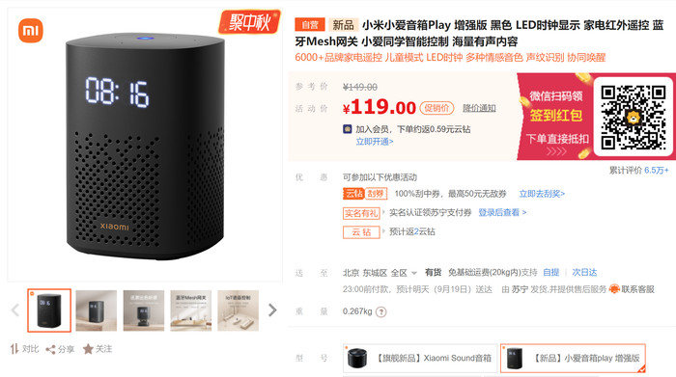
Task: Show previous thumbnails with left arrow
Action: (x=15, y=310)
